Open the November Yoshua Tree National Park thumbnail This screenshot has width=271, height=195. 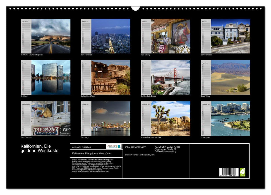169,118
